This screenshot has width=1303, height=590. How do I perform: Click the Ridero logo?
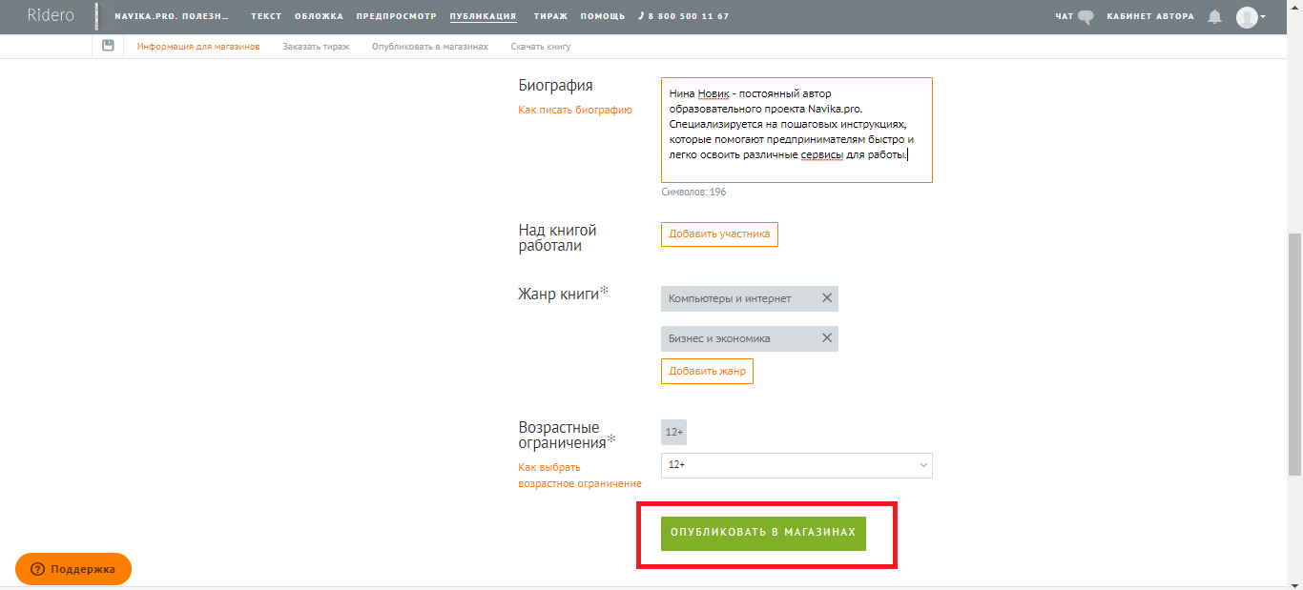click(50, 15)
